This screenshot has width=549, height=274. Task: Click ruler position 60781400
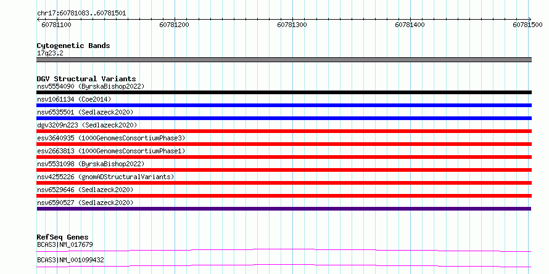tap(410, 25)
